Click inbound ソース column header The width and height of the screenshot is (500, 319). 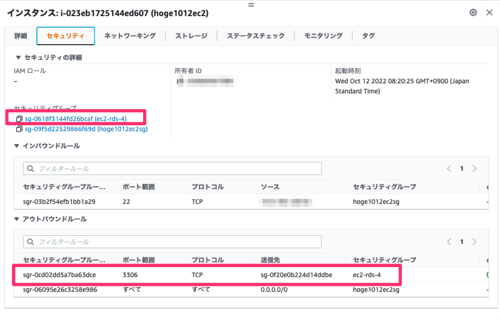click(x=270, y=187)
